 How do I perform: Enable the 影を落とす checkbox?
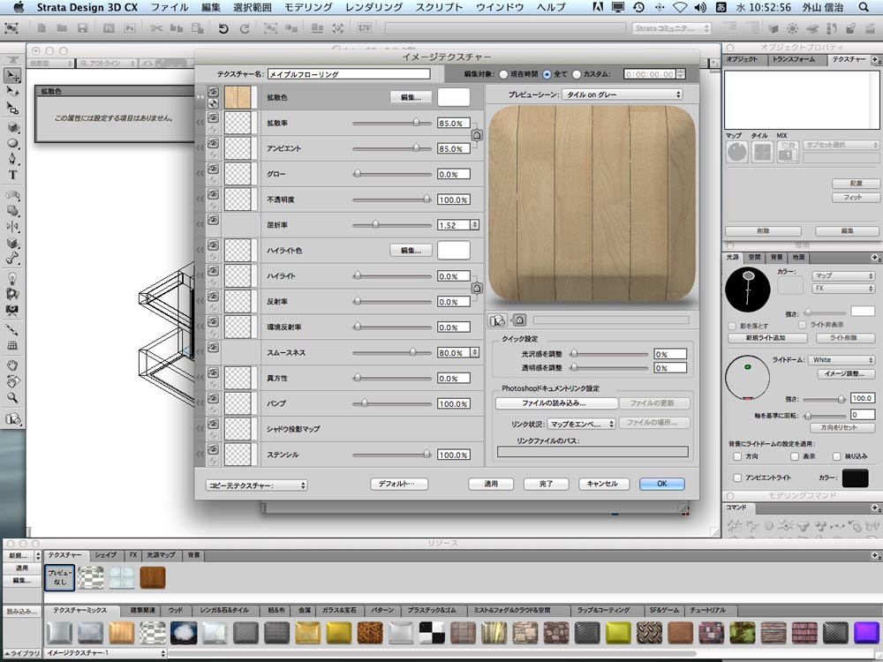pyautogui.click(x=732, y=326)
